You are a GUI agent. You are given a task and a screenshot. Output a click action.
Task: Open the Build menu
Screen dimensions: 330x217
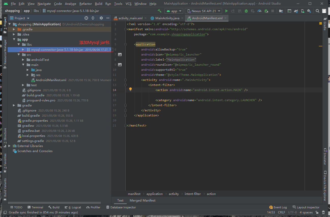click(98, 4)
